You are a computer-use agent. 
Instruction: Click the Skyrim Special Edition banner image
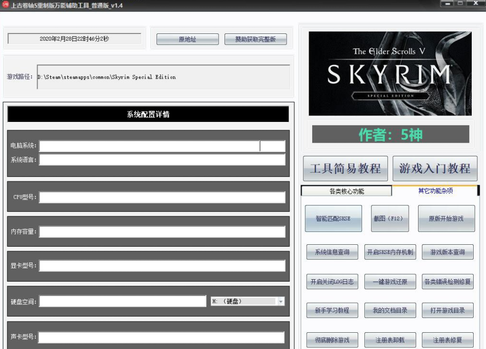click(x=390, y=74)
